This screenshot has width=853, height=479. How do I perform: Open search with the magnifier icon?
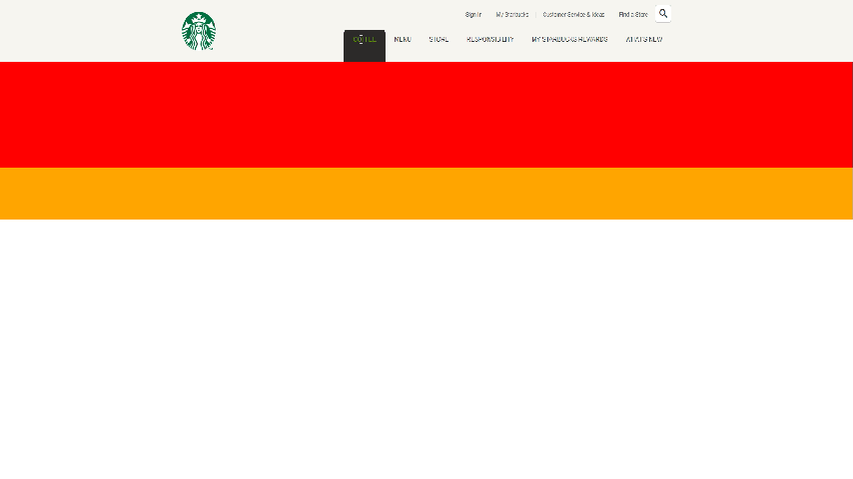pyautogui.click(x=663, y=14)
